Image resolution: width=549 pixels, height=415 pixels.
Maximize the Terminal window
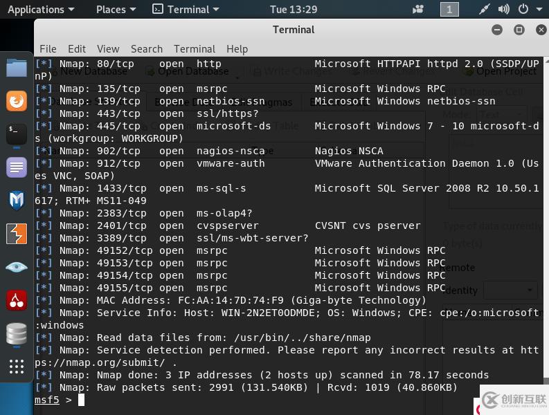coord(519,30)
